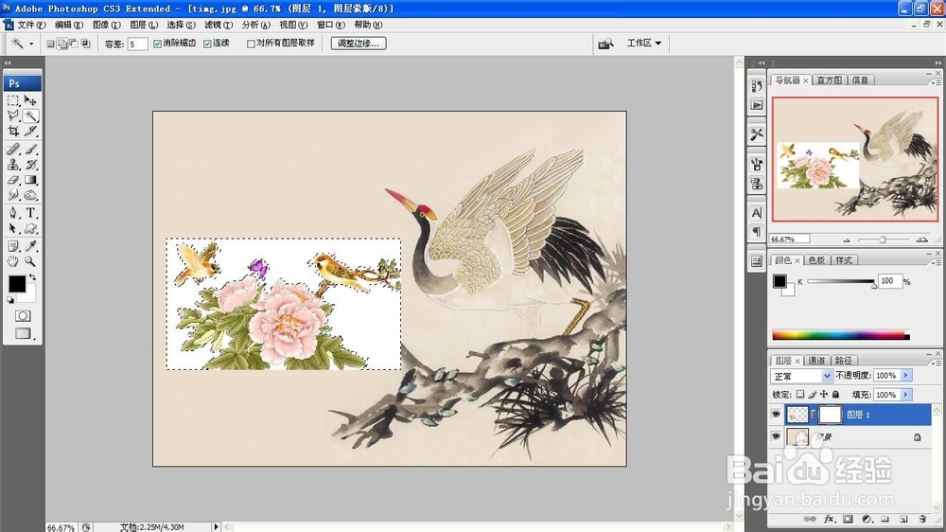Select the Healing Brush tool
Viewport: 946px width, 532px height.
13,150
